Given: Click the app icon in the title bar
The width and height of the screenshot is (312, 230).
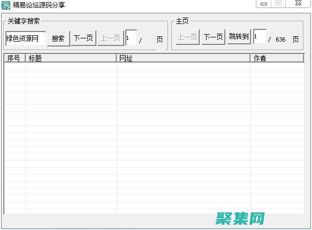Looking at the screenshot, I should 5,5.
